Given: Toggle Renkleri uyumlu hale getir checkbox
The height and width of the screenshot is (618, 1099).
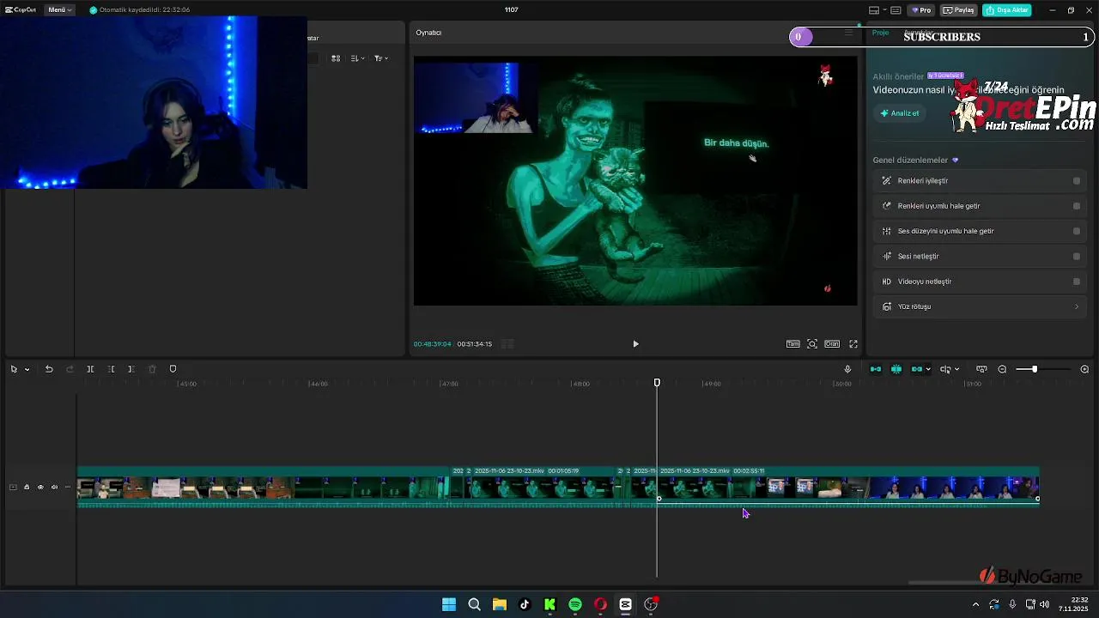Looking at the screenshot, I should tap(1077, 206).
